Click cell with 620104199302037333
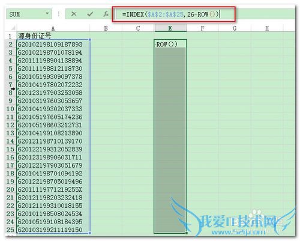300x241 pixels. click(53, 109)
